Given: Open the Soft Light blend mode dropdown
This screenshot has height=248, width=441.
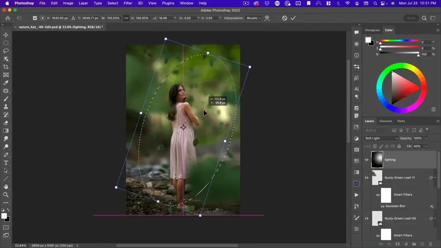Looking at the screenshot, I should (x=381, y=138).
